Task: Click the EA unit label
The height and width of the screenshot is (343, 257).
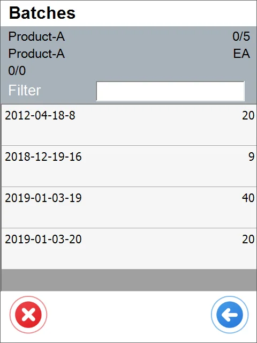Action: coord(241,54)
